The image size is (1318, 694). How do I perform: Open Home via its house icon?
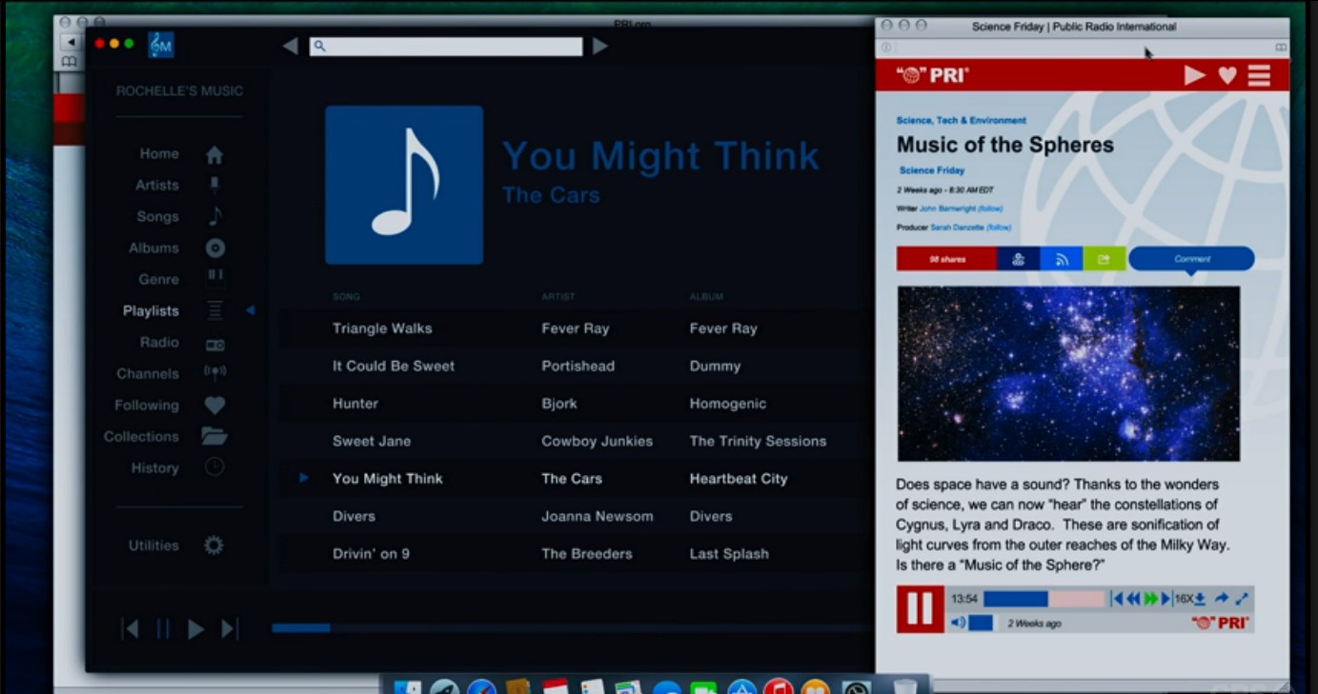[214, 154]
